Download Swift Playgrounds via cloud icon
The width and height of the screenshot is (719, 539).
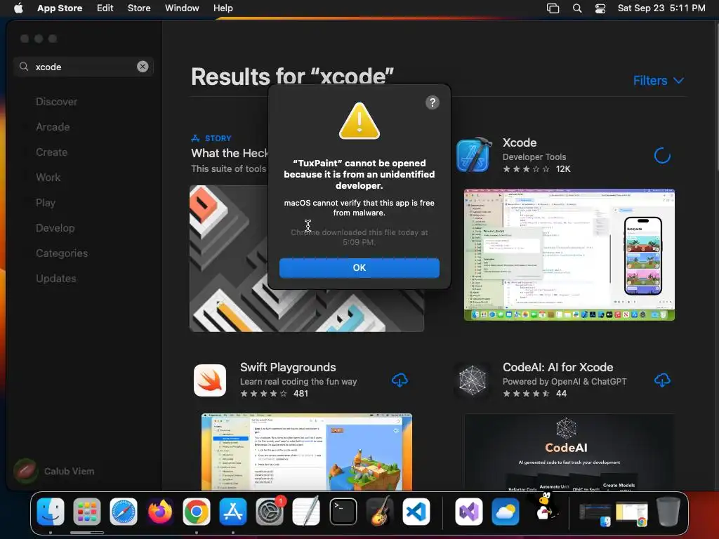[x=400, y=380]
